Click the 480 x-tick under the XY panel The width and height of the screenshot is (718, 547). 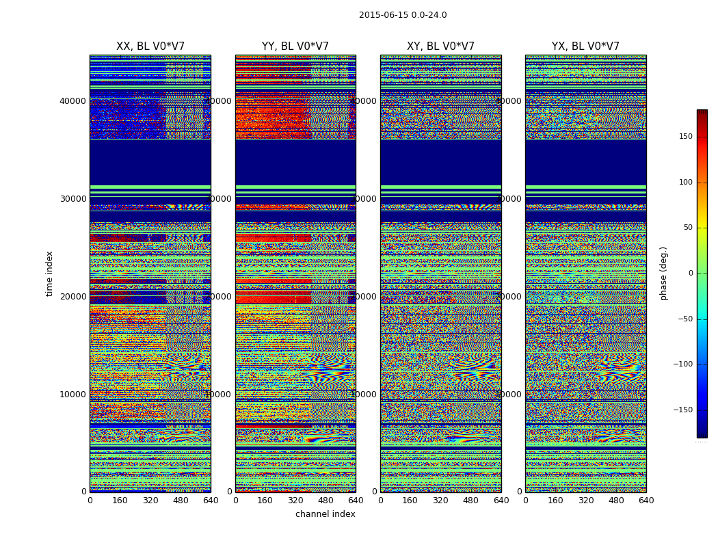[x=470, y=501]
